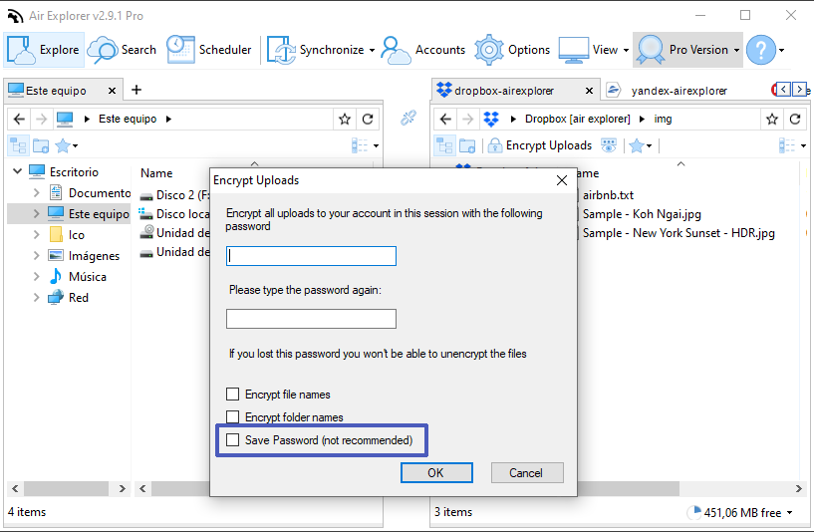Select Red in the folder tree
814x532 pixels.
pos(79,298)
